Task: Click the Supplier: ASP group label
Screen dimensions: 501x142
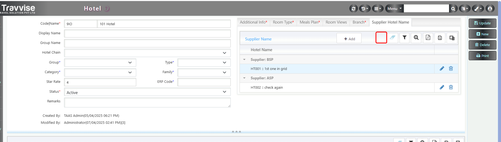Action: coord(262,78)
